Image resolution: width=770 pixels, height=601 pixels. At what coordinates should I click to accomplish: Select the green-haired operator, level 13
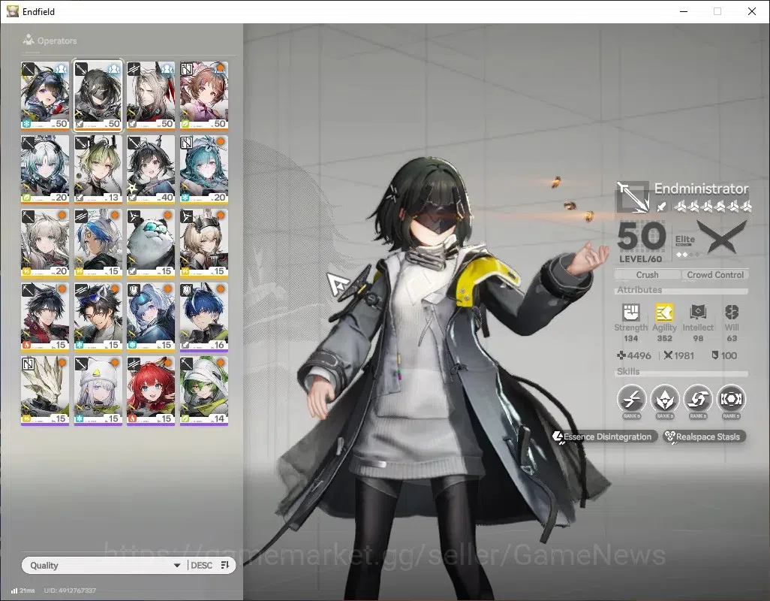click(98, 170)
